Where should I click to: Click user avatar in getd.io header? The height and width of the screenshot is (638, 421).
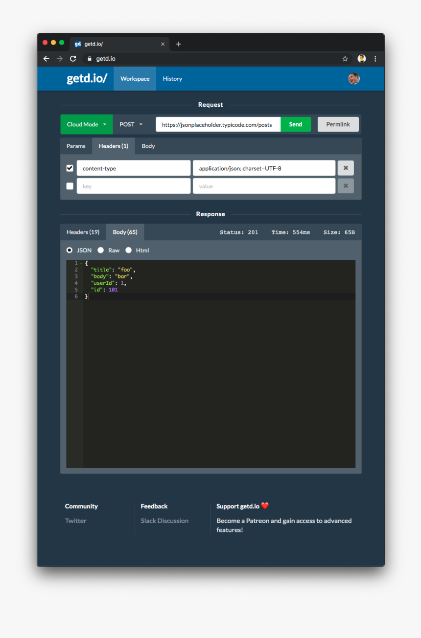click(x=353, y=79)
